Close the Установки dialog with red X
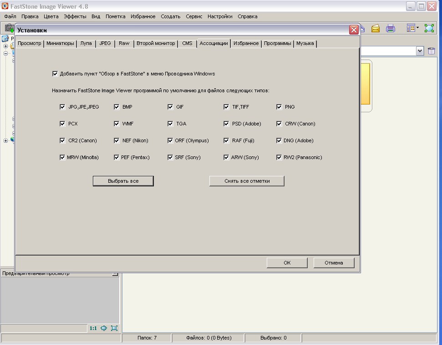442x345 pixels. tap(353, 30)
